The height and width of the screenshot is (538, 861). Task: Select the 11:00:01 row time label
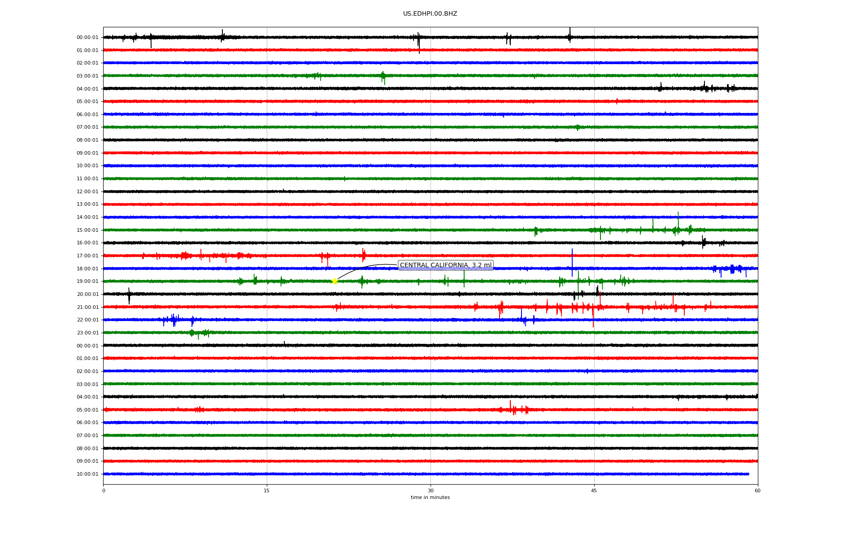87,179
